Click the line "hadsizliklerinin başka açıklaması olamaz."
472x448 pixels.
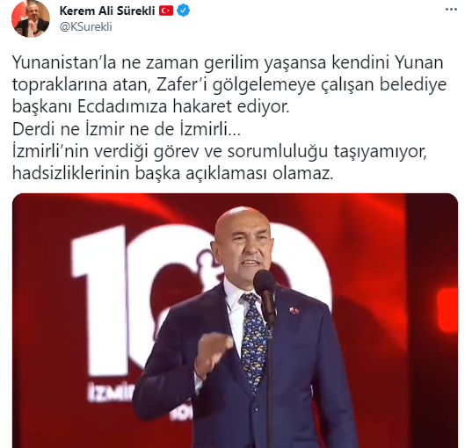pyautogui.click(x=173, y=174)
